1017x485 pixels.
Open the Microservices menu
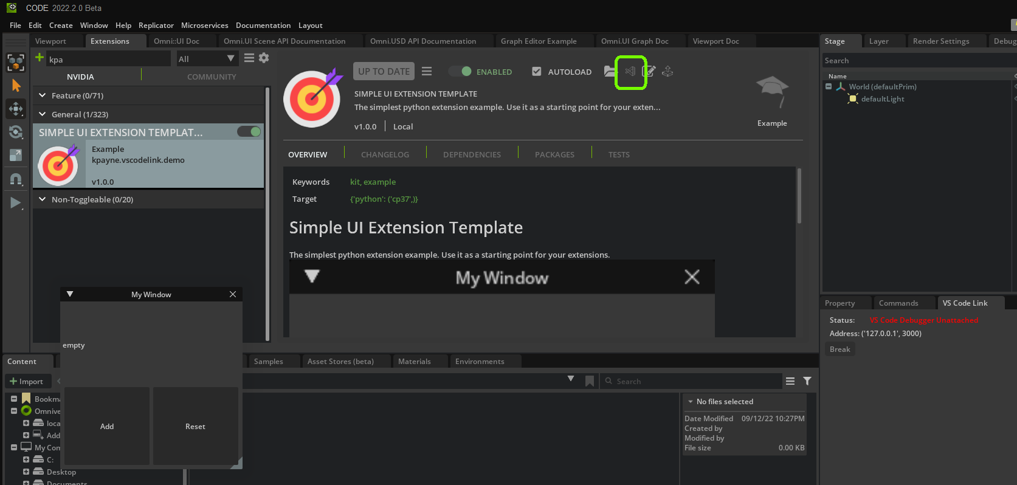[x=205, y=25]
